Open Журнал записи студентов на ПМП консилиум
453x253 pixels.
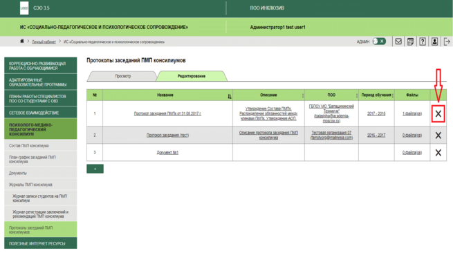click(x=41, y=198)
